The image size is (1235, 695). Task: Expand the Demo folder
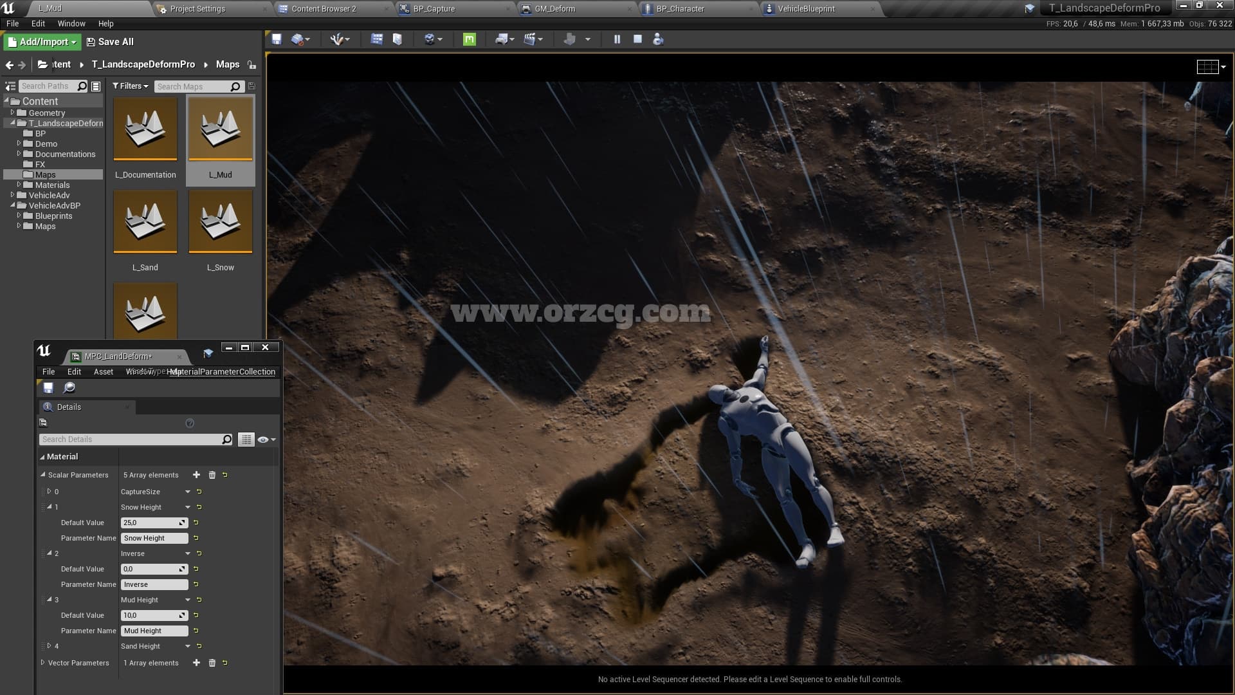point(19,144)
